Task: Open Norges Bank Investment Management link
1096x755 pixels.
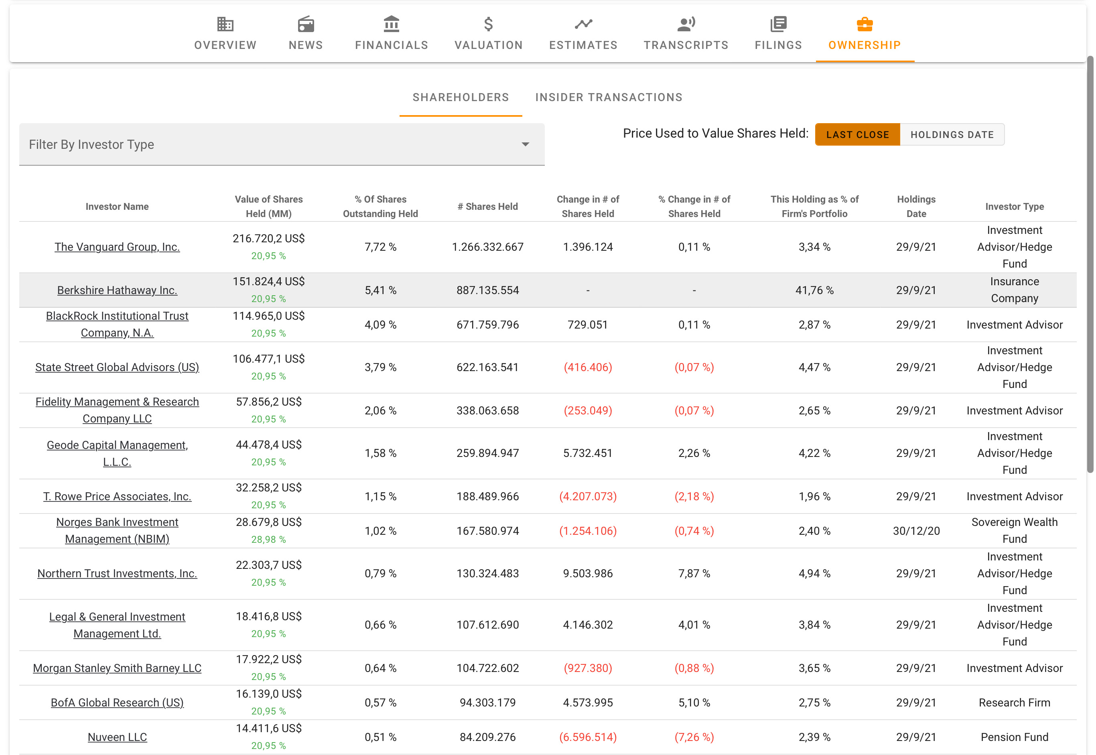Action: click(117, 531)
